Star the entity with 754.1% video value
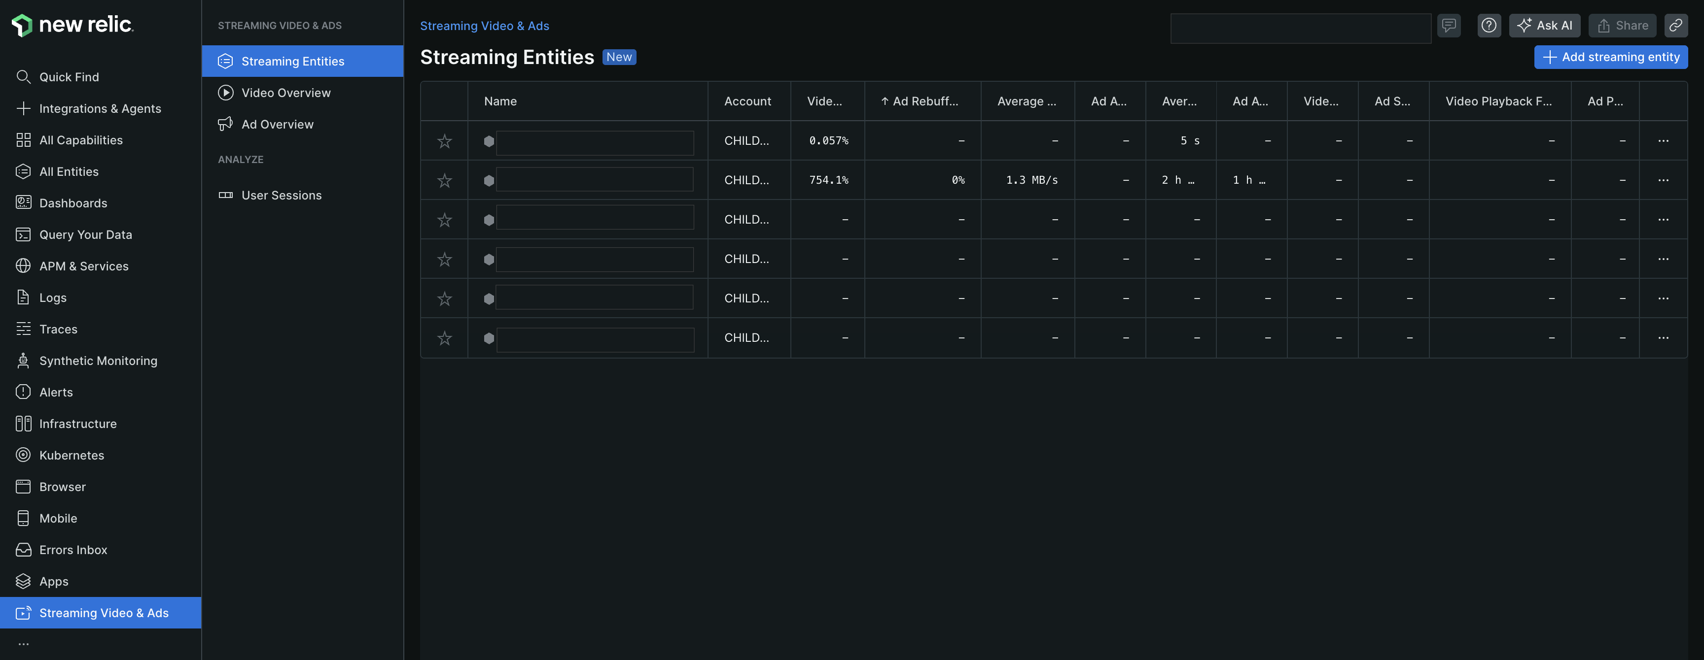The image size is (1704, 660). point(445,180)
